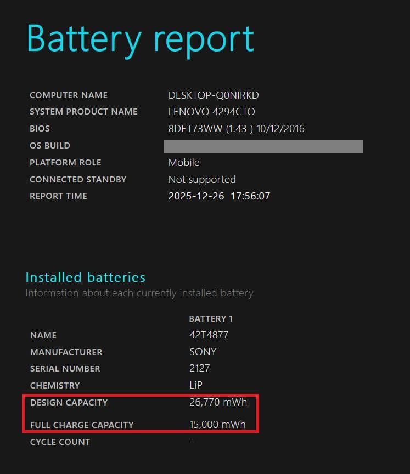Select the BIOS version 8DET73WW value
Viewport: 410px width, 474px height.
pyautogui.click(x=236, y=129)
